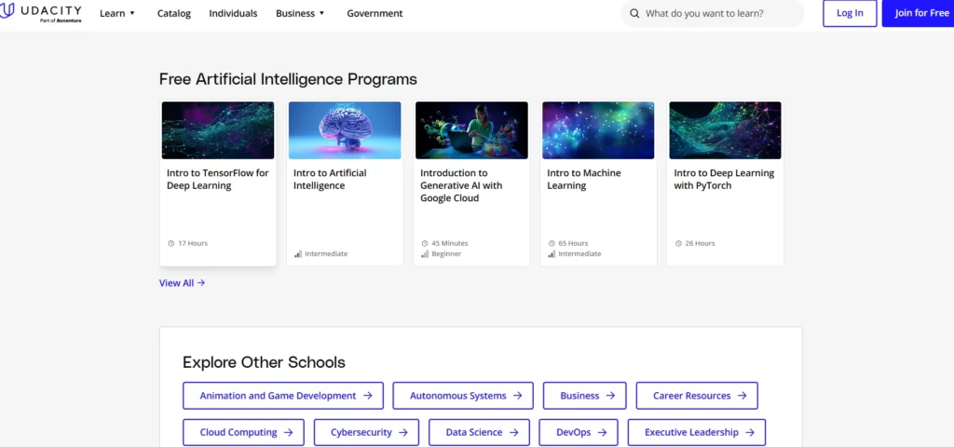The image size is (954, 447).
Task: Open the Cloud Computing school
Action: (x=243, y=432)
